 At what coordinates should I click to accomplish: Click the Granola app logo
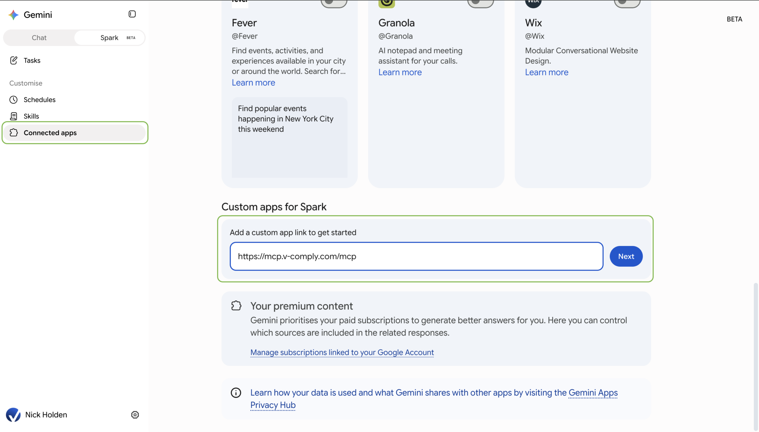(x=387, y=4)
